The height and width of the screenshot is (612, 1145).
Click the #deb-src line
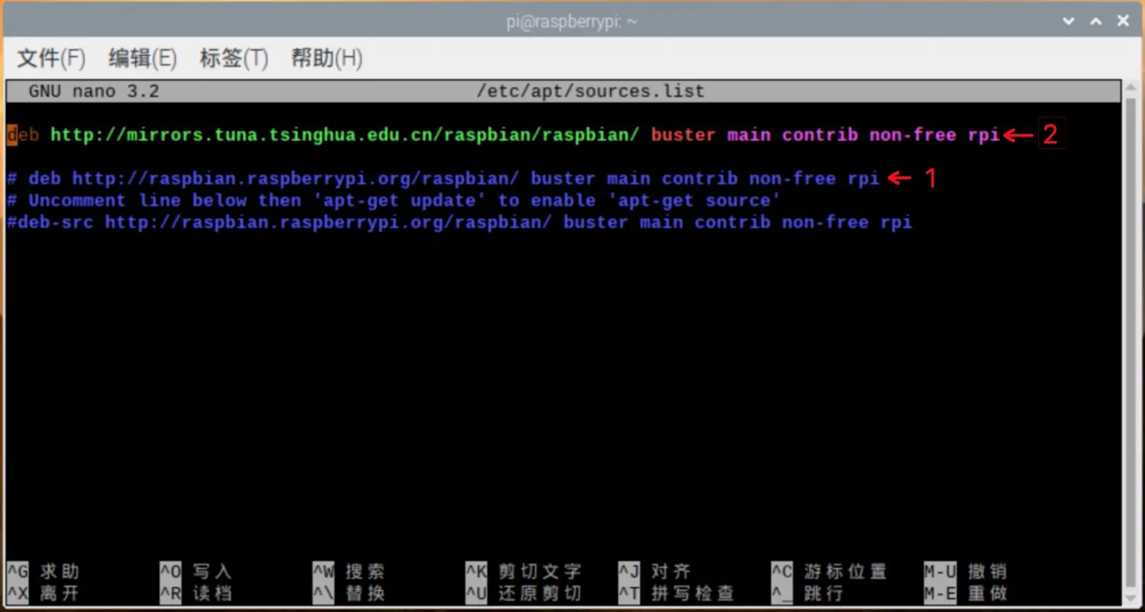[x=459, y=223]
